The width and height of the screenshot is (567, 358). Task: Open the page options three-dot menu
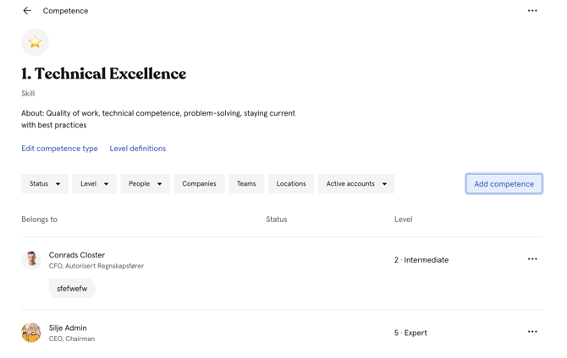(532, 11)
